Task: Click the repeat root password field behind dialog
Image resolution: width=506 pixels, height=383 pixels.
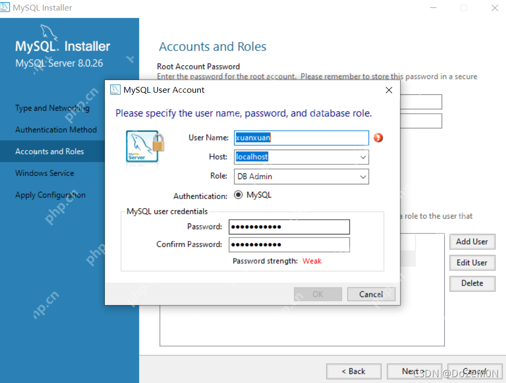Action: (x=421, y=121)
